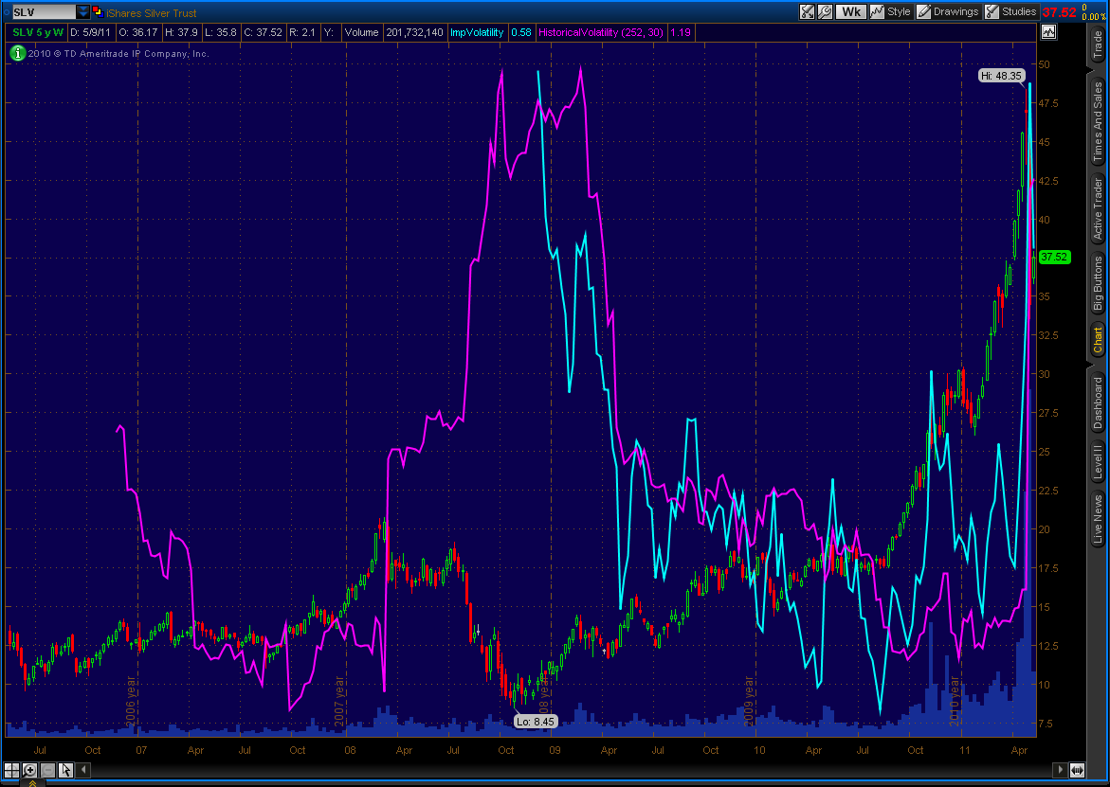The width and height of the screenshot is (1110, 787).
Task: Click the volume value 201,732,140
Action: click(x=415, y=32)
